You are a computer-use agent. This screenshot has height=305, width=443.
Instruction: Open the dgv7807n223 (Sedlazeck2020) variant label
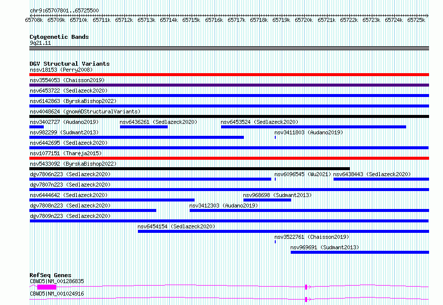(70, 185)
